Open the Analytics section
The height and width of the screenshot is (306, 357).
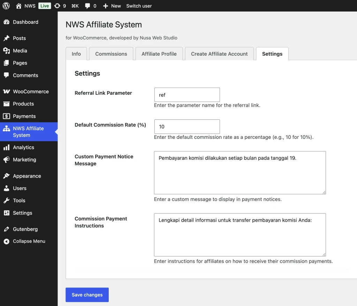pos(23,147)
